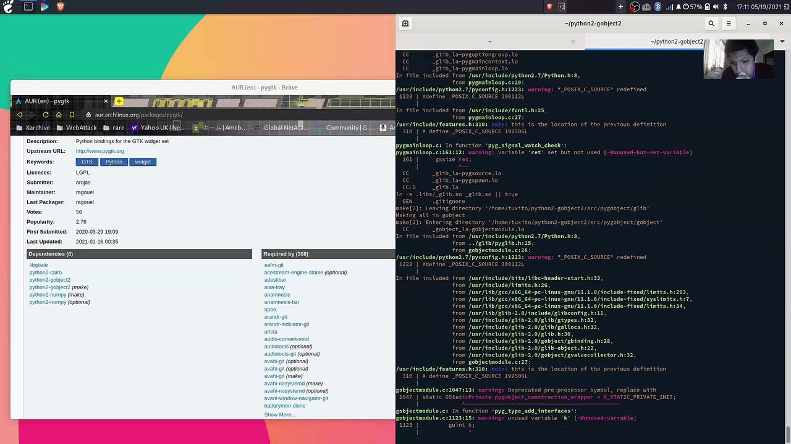Open the anamnesis-bzr package link
This screenshot has width=791, height=444.
point(282,302)
